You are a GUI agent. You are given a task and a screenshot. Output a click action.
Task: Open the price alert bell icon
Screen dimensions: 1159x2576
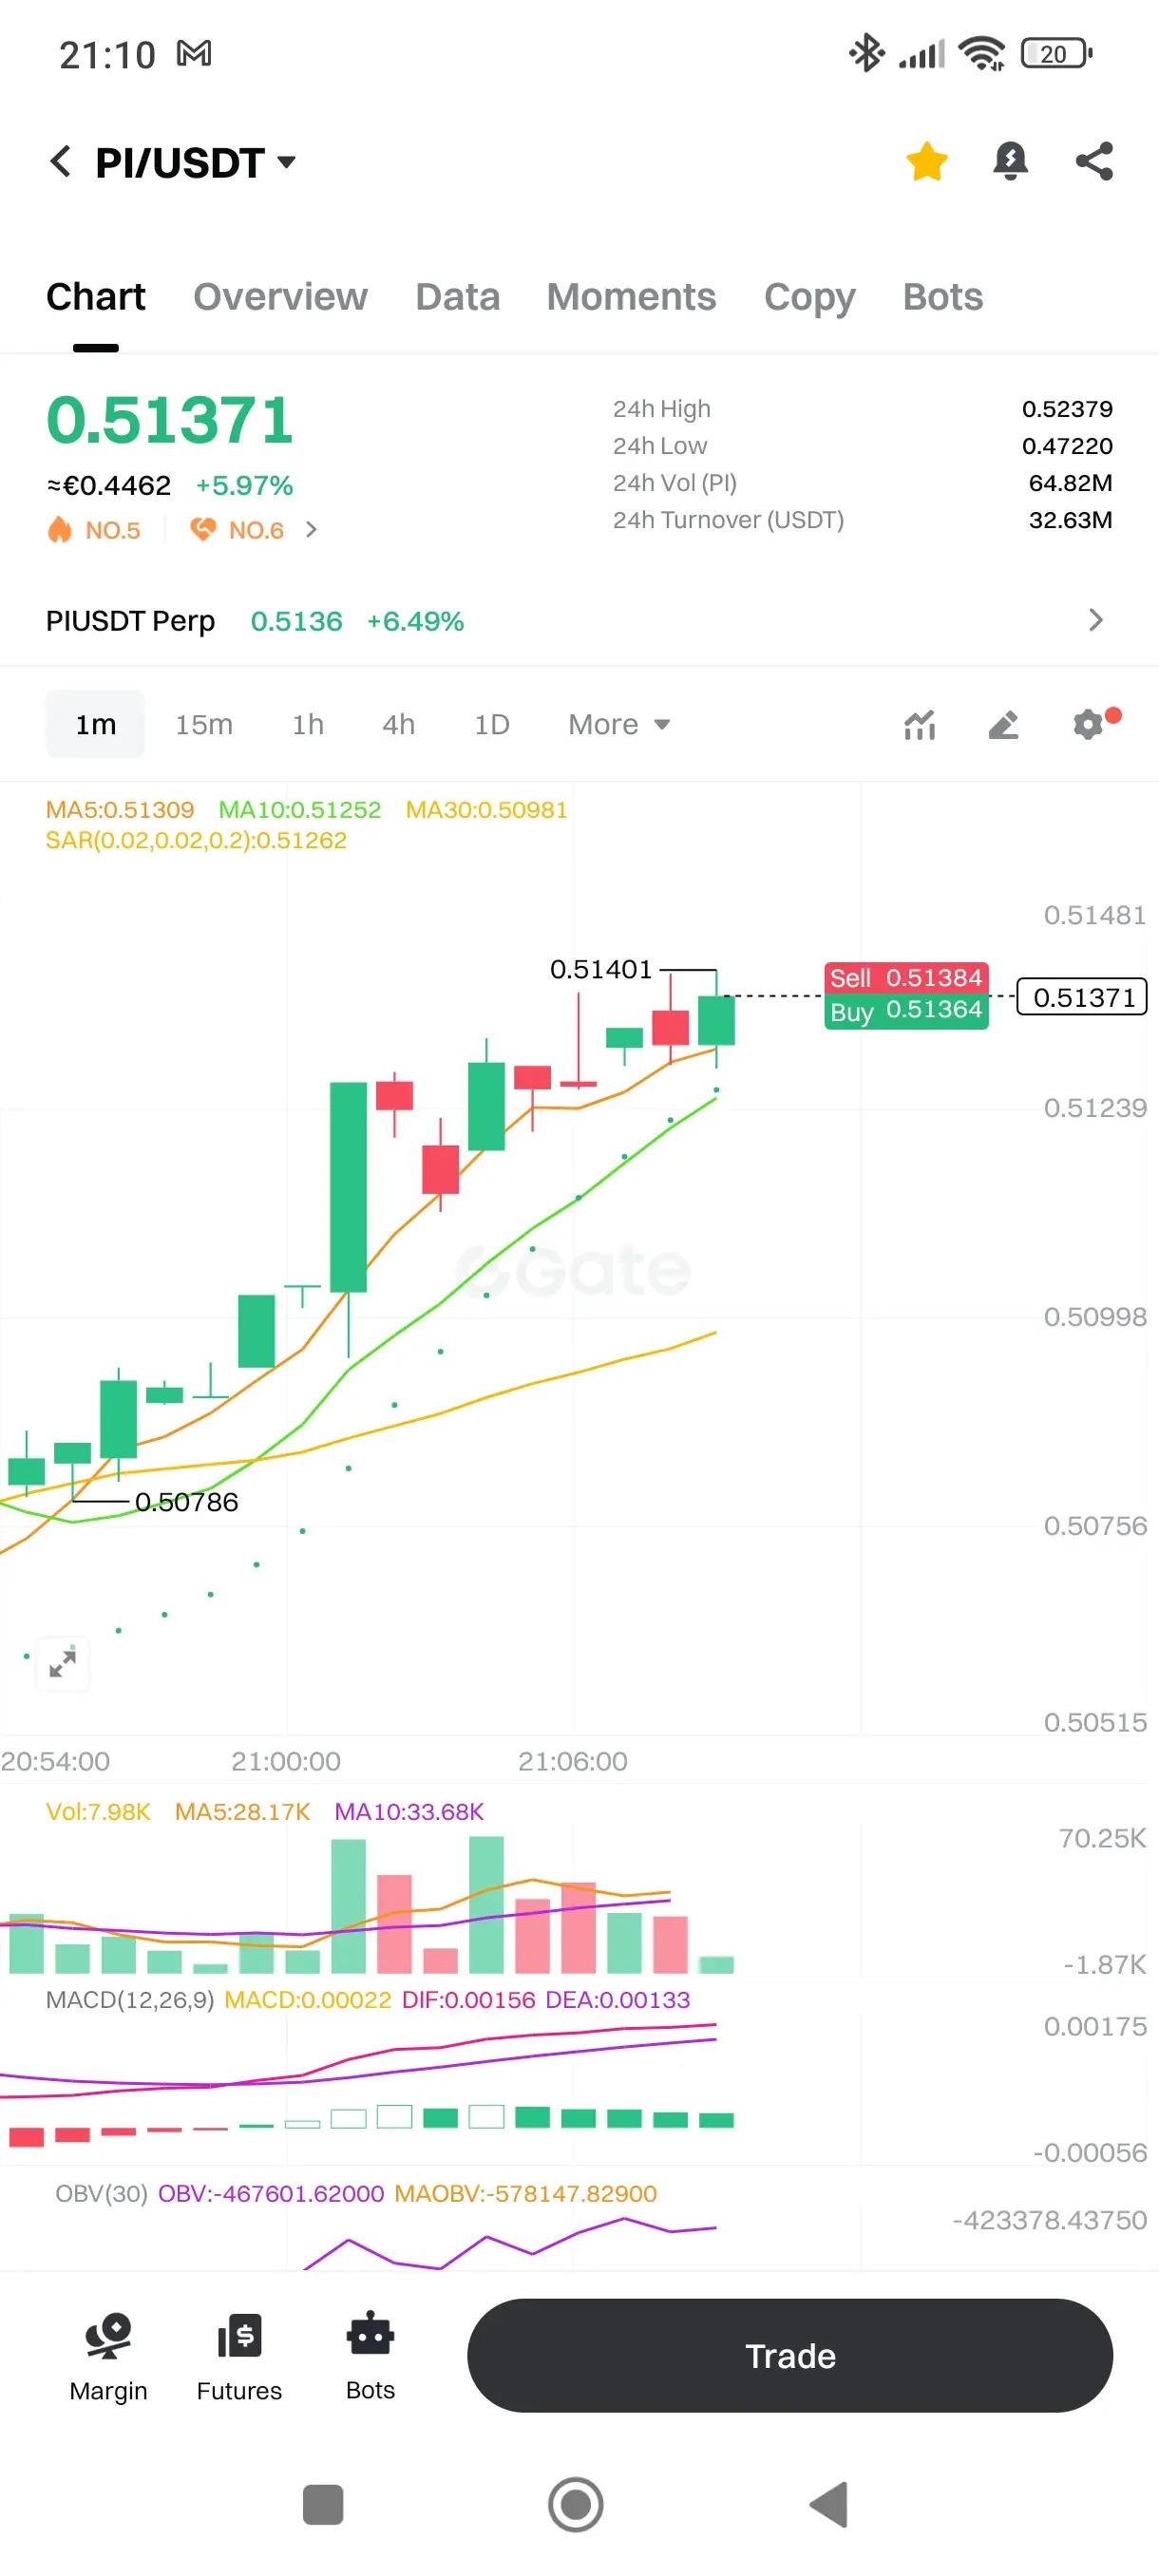click(x=1010, y=161)
